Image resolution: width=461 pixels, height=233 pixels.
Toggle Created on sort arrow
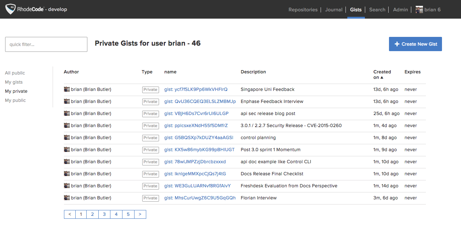point(382,77)
